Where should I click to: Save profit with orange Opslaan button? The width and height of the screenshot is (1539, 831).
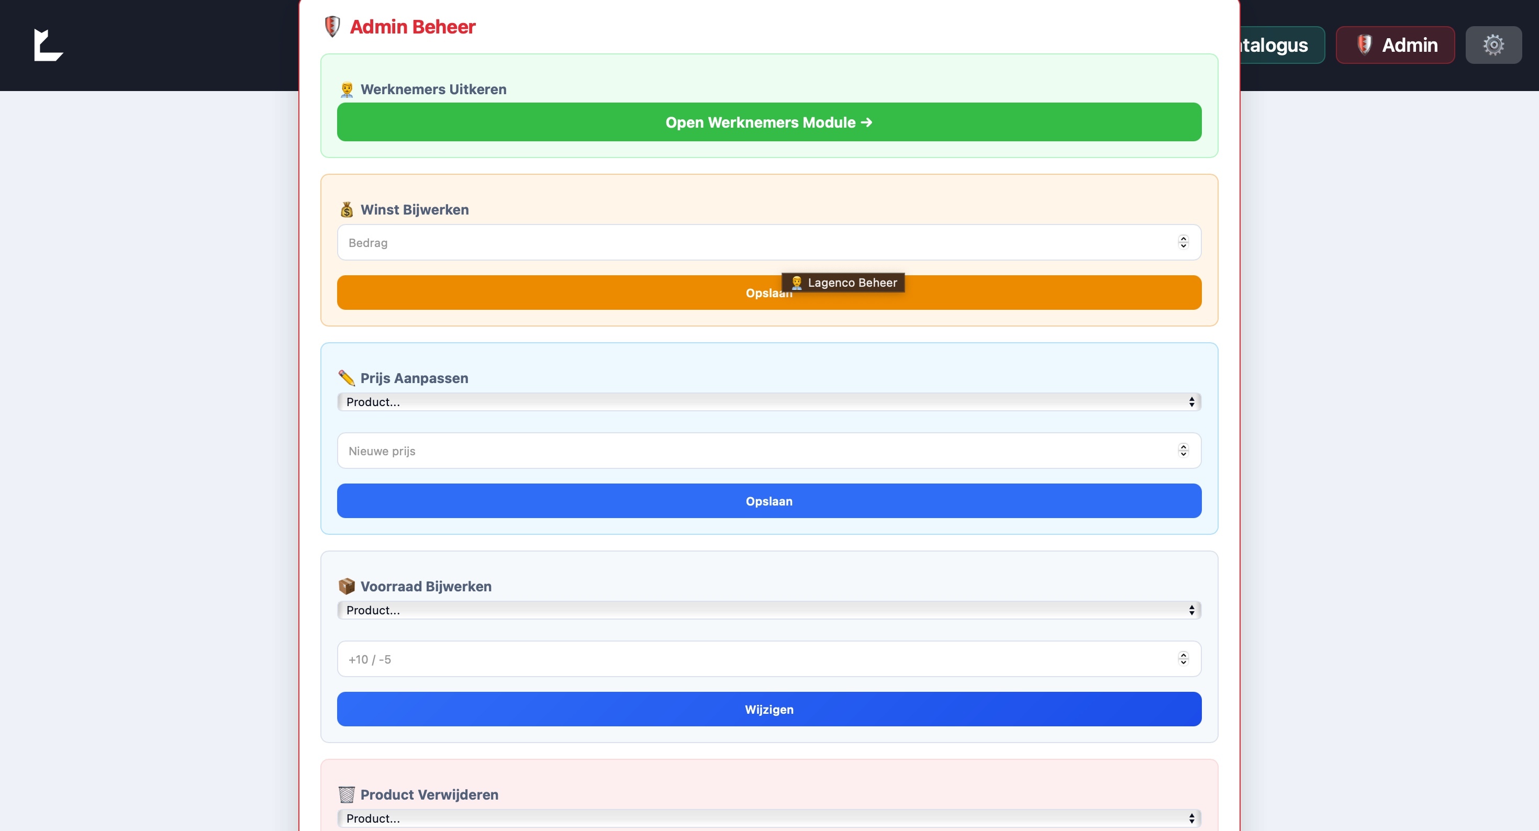[769, 293]
